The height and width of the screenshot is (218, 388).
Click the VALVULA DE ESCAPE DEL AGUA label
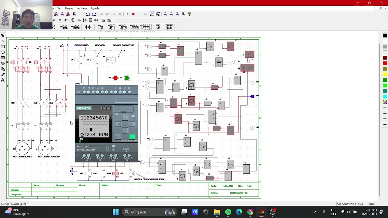coord(149,179)
